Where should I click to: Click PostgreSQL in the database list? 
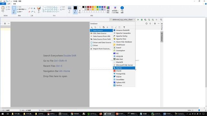click(124, 74)
